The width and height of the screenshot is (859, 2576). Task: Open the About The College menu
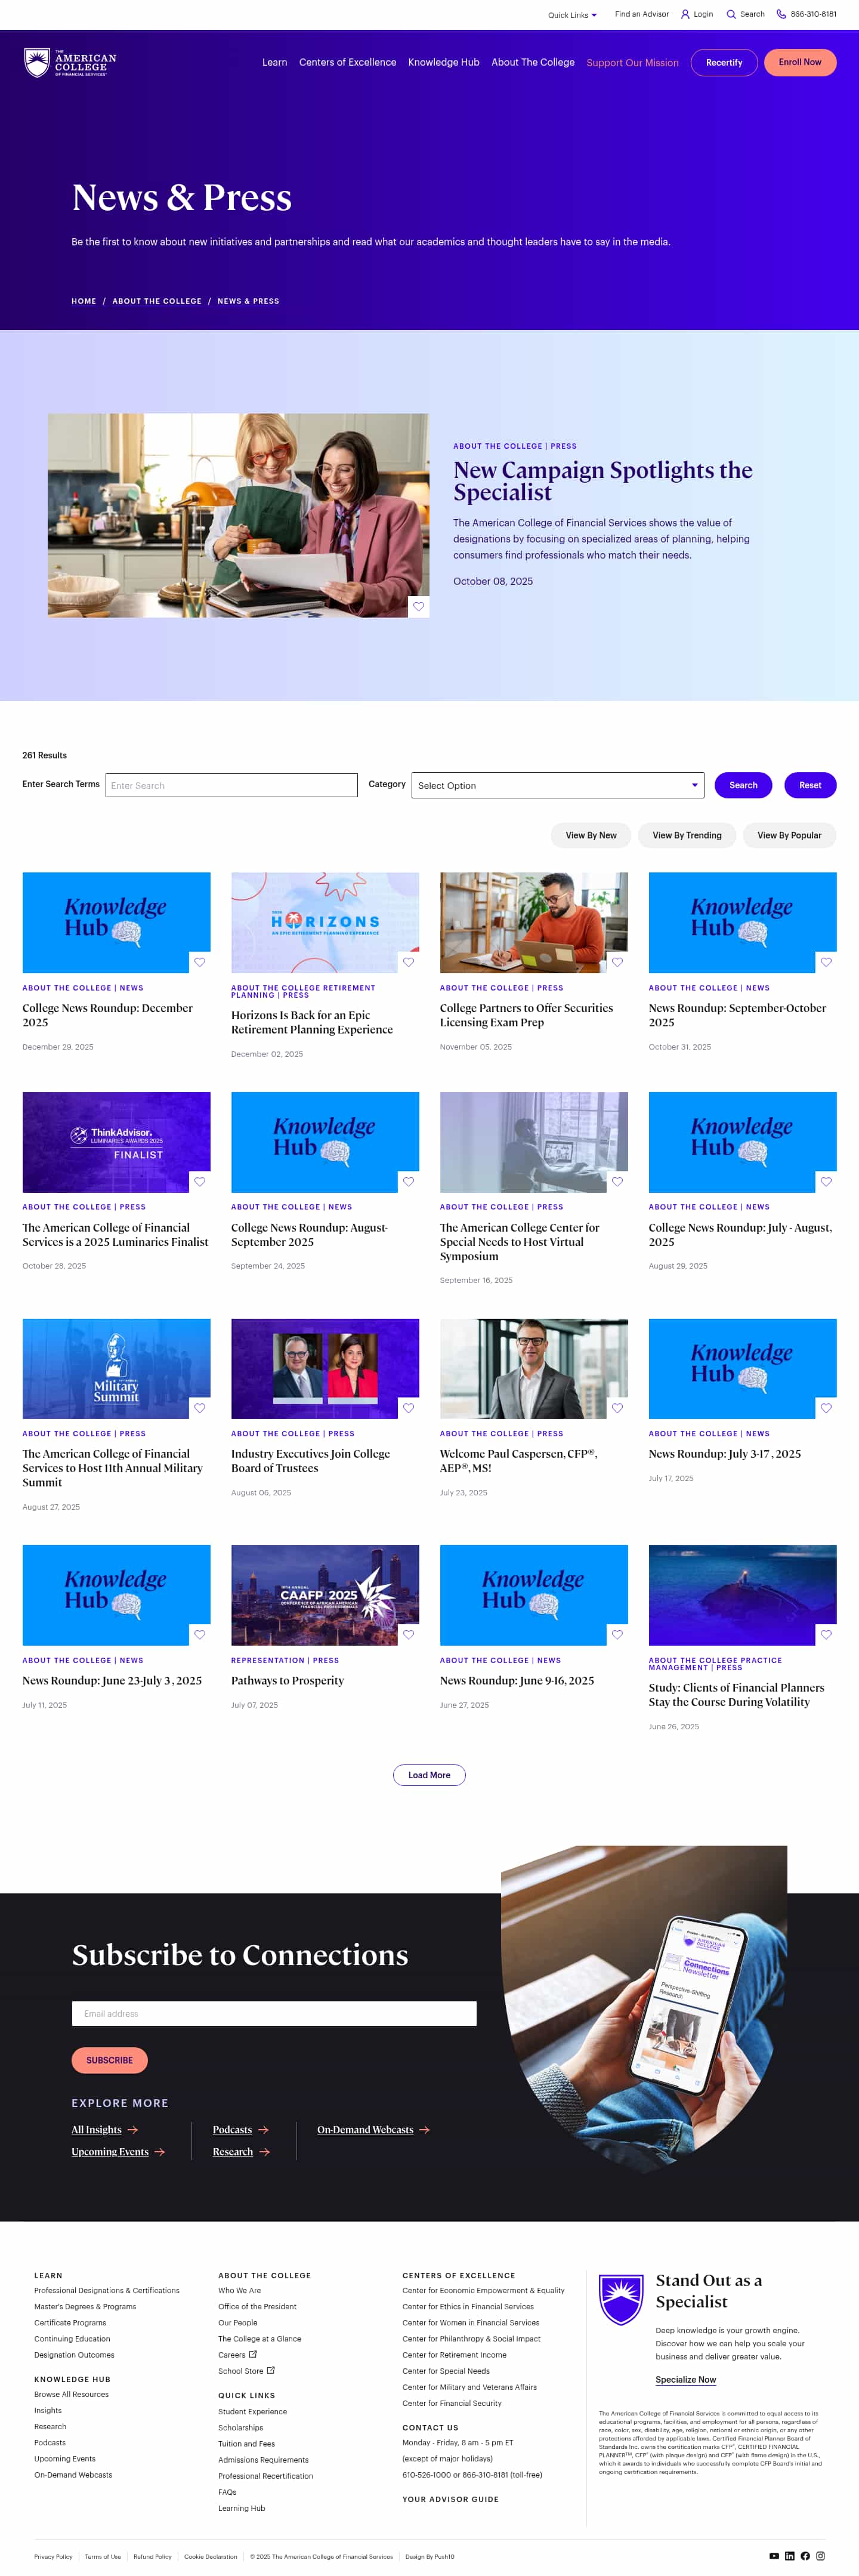pos(533,62)
